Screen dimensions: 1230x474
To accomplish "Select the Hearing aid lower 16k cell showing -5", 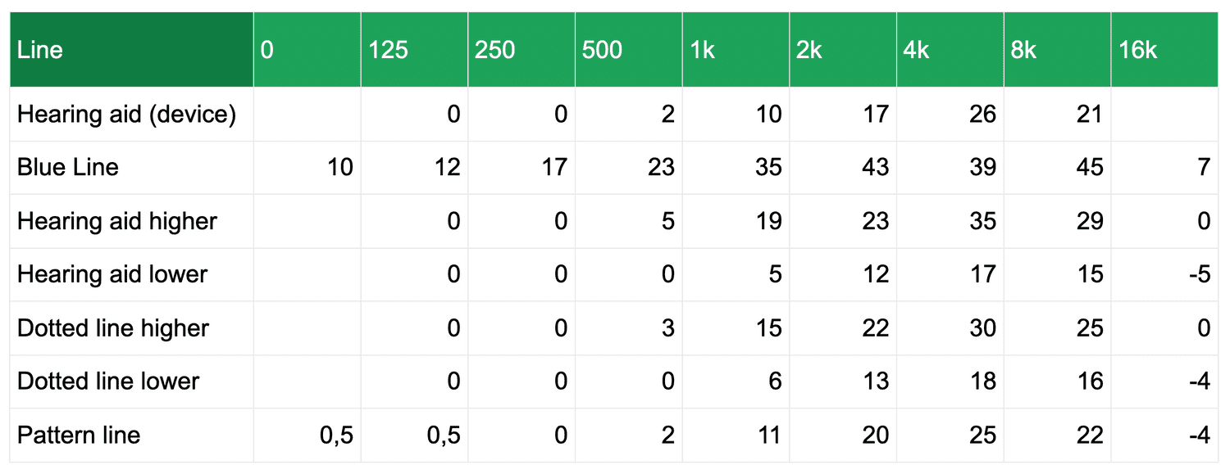I will click(1164, 274).
